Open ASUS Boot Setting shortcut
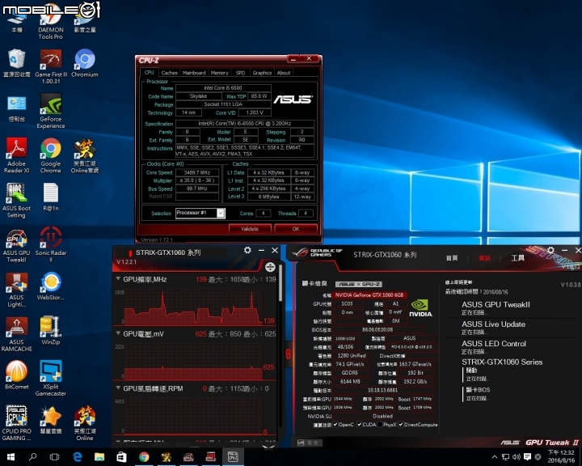Image resolution: width=582 pixels, height=466 pixels. 16,200
